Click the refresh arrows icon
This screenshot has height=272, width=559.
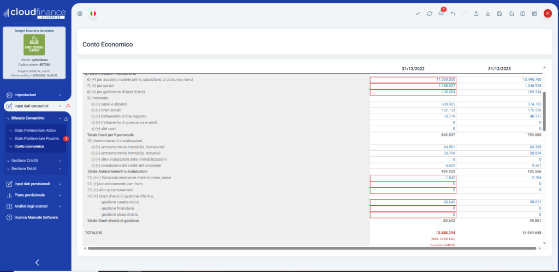tap(430, 14)
